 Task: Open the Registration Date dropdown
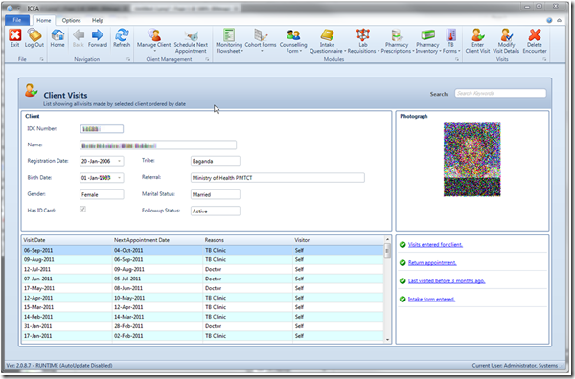[x=119, y=161]
